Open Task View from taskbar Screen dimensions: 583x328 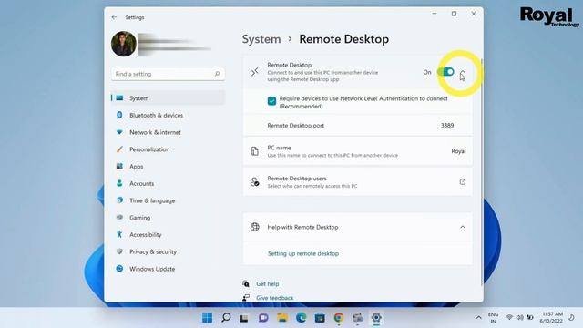(244, 318)
